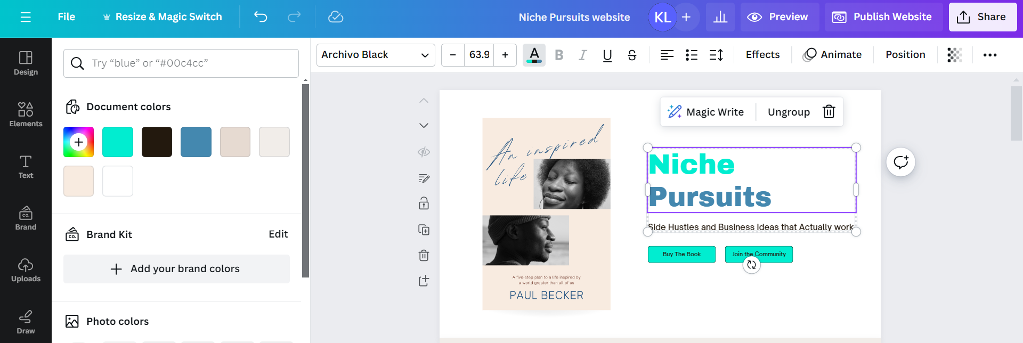
Task: Open page notes icon beside canvas
Action: point(424,178)
